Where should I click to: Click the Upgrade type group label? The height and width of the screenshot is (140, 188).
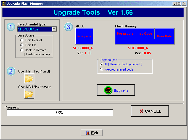(108, 60)
